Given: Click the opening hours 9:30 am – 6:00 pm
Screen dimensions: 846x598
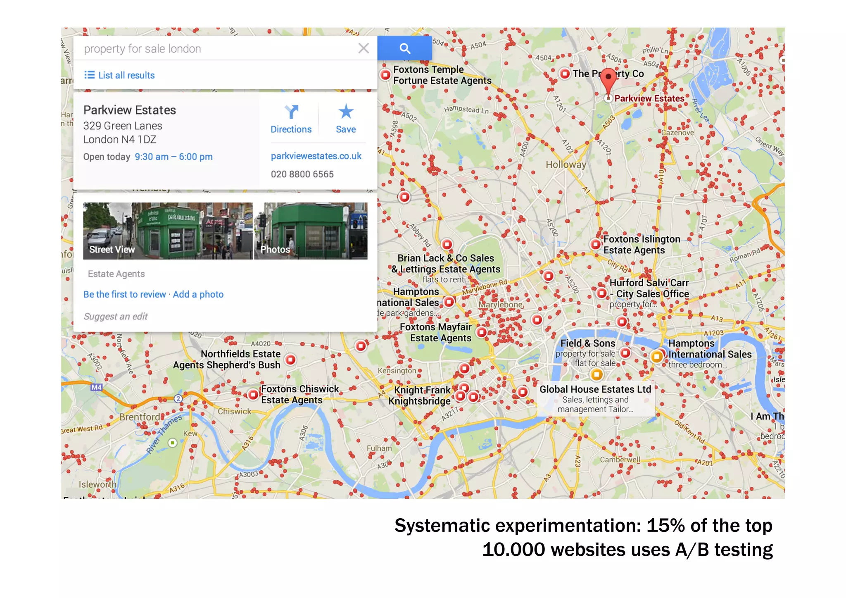Looking at the screenshot, I should click(x=173, y=157).
